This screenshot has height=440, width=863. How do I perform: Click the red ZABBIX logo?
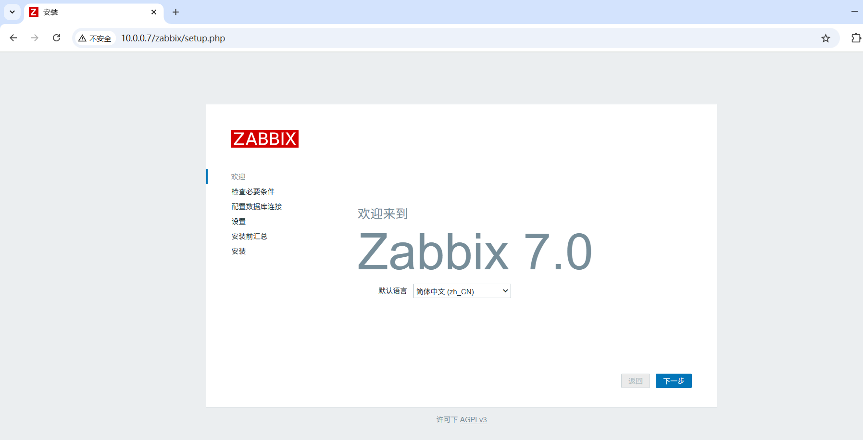tap(264, 138)
